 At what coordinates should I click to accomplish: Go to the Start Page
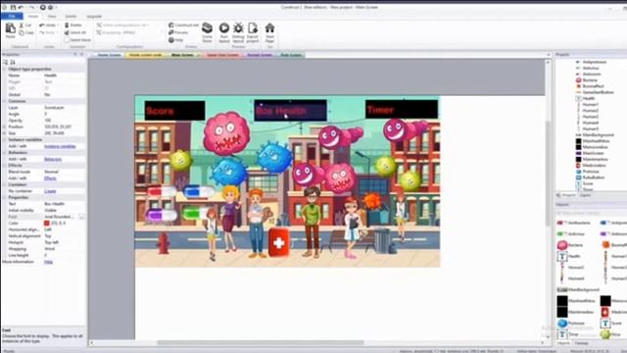[x=269, y=32]
